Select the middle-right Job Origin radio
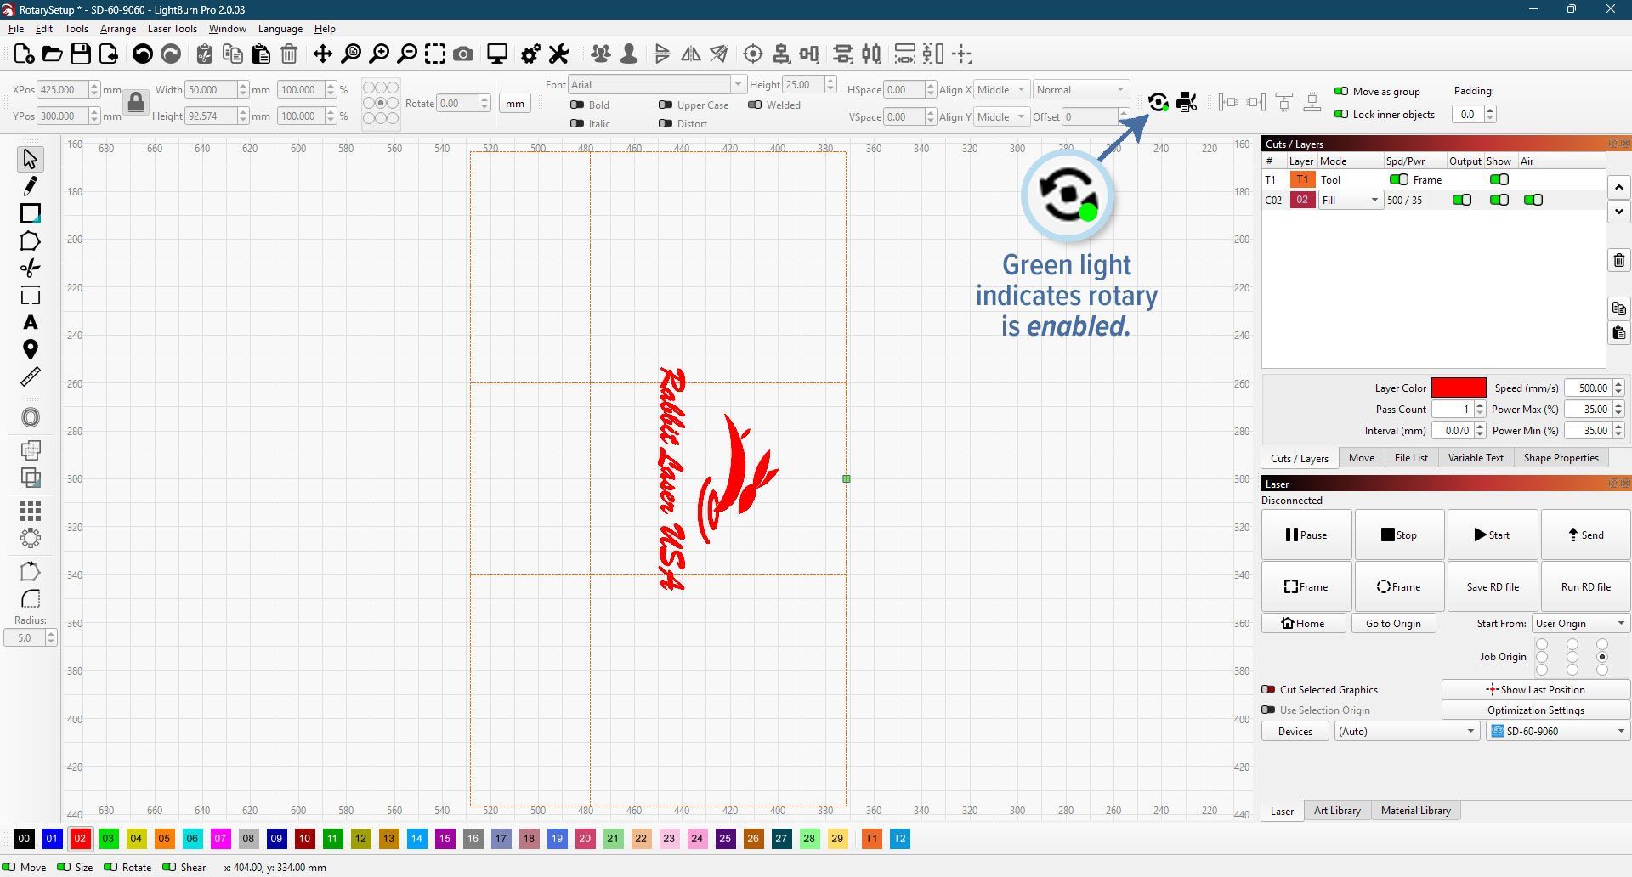This screenshot has width=1632, height=877. click(x=1602, y=657)
